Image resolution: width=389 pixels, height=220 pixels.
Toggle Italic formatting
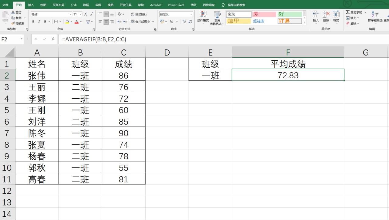click(x=39, y=22)
